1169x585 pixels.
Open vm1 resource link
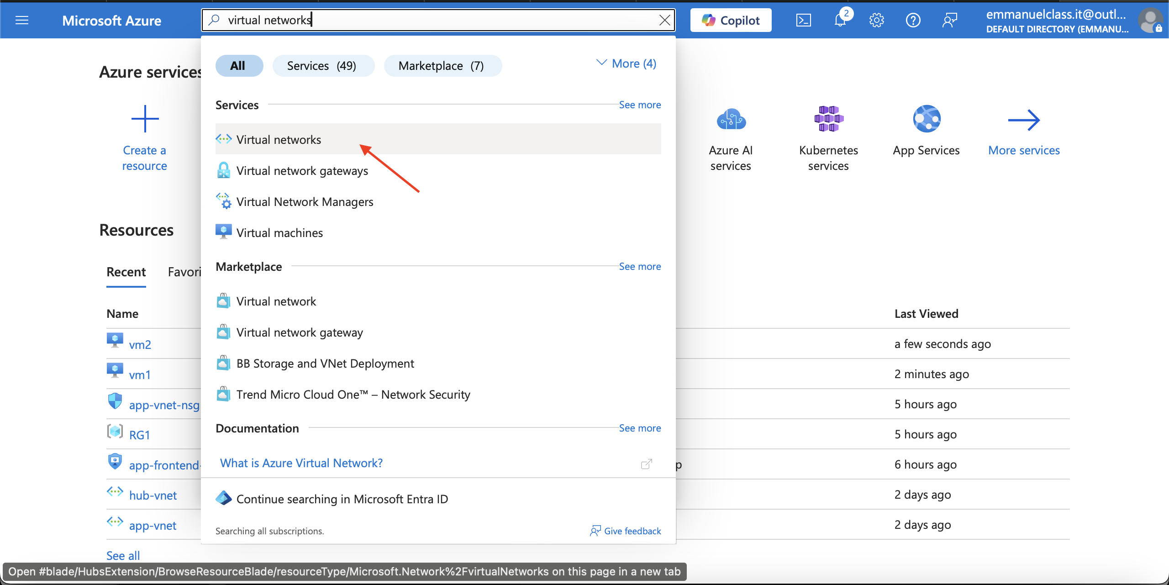click(x=140, y=374)
